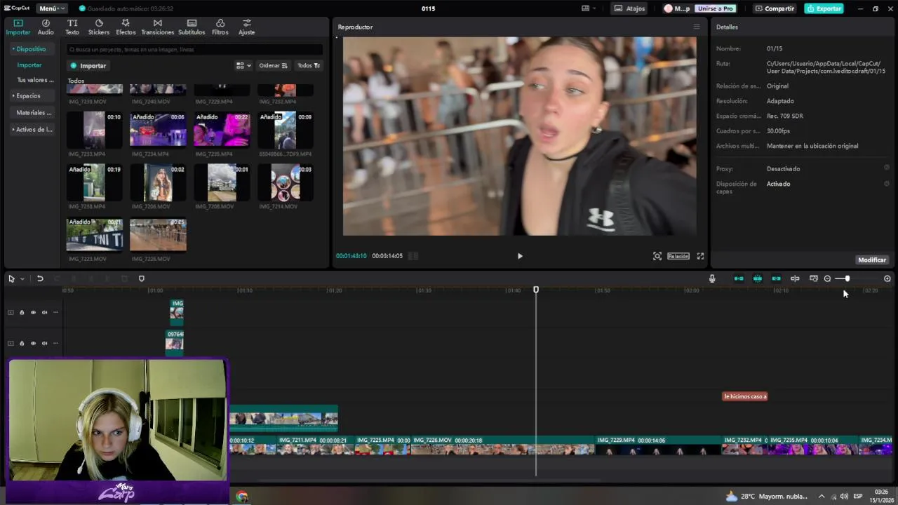
Task: Hide the first overlay track with eye icon
Action: pos(33,312)
